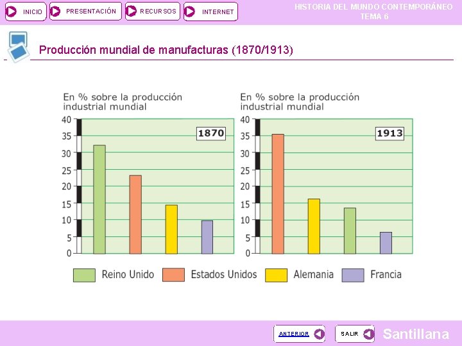Click 'HISTORIA DEL MUNDO CONTEMPORÁNEO' header text
Image resolution: width=462 pixels, height=346 pixels.
click(x=373, y=7)
